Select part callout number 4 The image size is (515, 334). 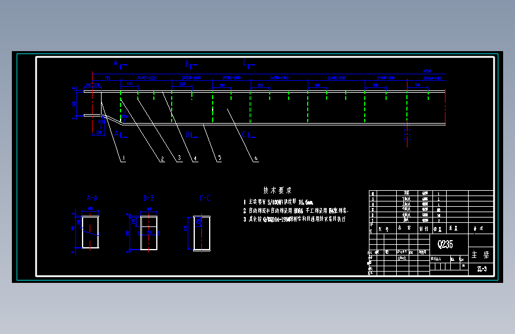click(x=195, y=159)
